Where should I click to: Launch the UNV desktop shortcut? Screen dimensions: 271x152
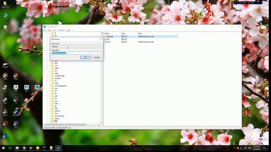tap(5, 100)
